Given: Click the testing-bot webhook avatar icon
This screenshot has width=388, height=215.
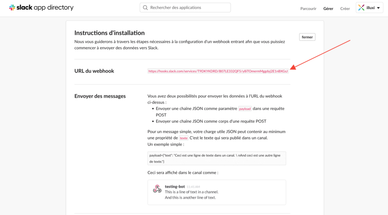Looking at the screenshot, I should pos(157,189).
